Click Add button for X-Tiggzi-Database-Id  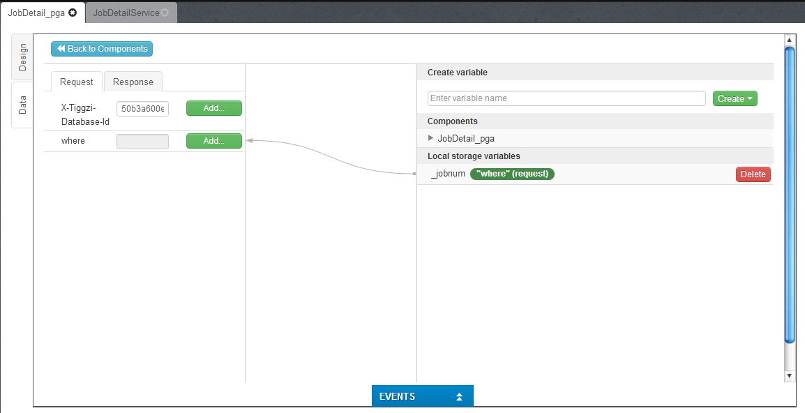(x=213, y=108)
